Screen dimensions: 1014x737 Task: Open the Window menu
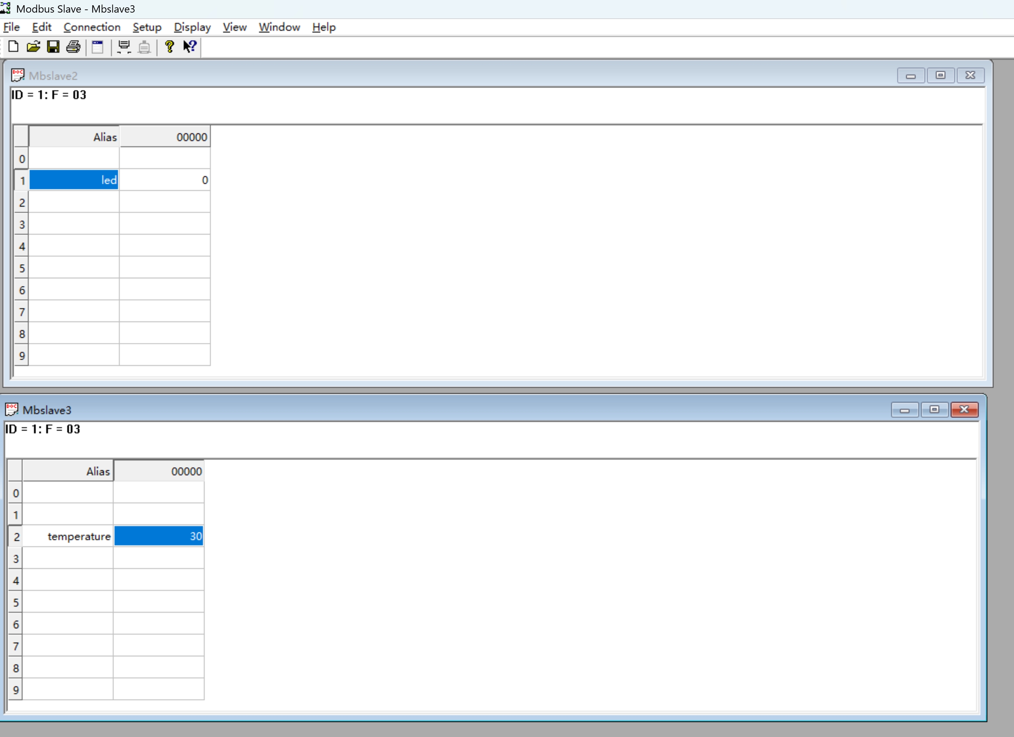coord(279,27)
